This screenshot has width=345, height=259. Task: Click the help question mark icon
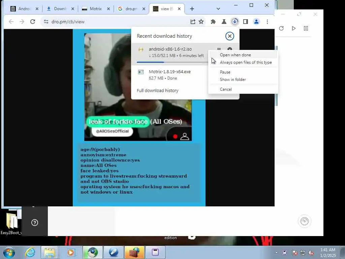tap(35, 223)
